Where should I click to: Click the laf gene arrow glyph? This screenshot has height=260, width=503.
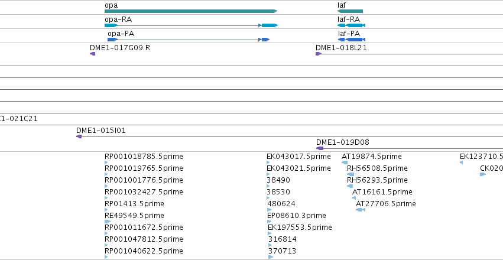coord(350,11)
